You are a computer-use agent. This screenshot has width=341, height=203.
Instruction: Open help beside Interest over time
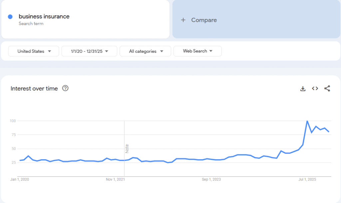pos(66,88)
